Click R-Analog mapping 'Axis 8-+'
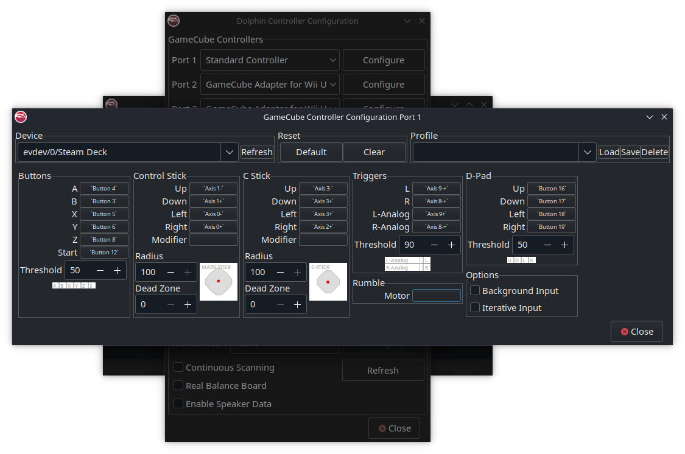This screenshot has width=685, height=454. click(x=437, y=226)
